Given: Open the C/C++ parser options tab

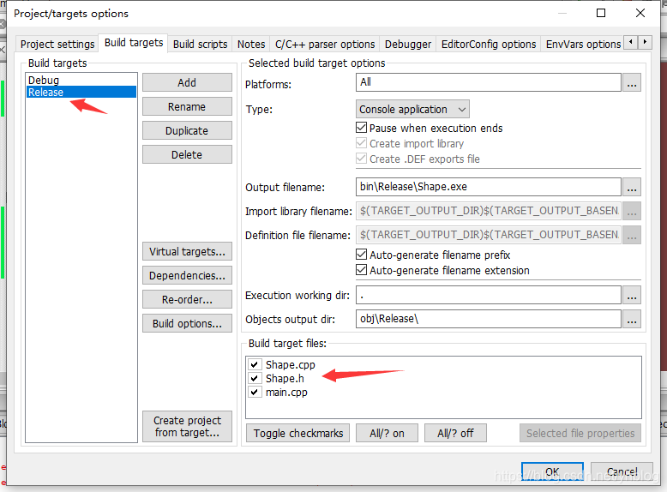Looking at the screenshot, I should click(325, 45).
